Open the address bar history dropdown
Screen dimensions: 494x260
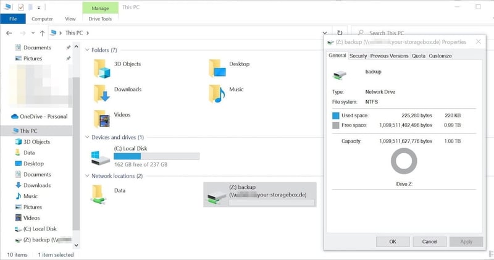(325, 33)
